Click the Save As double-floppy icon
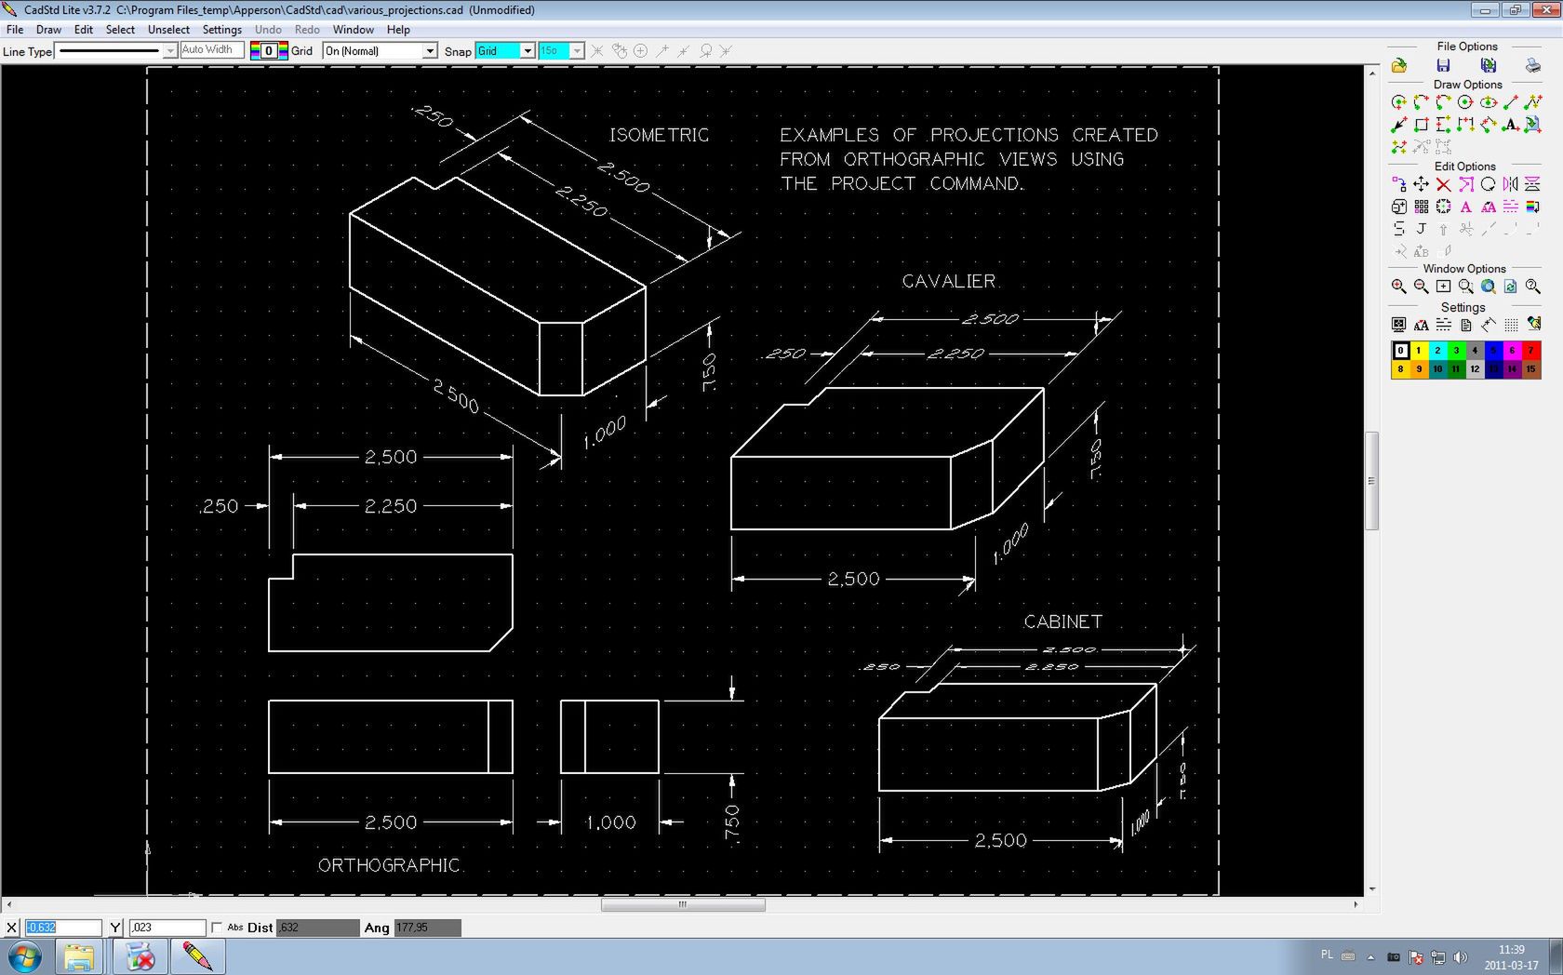Image resolution: width=1563 pixels, height=975 pixels. tap(1489, 65)
